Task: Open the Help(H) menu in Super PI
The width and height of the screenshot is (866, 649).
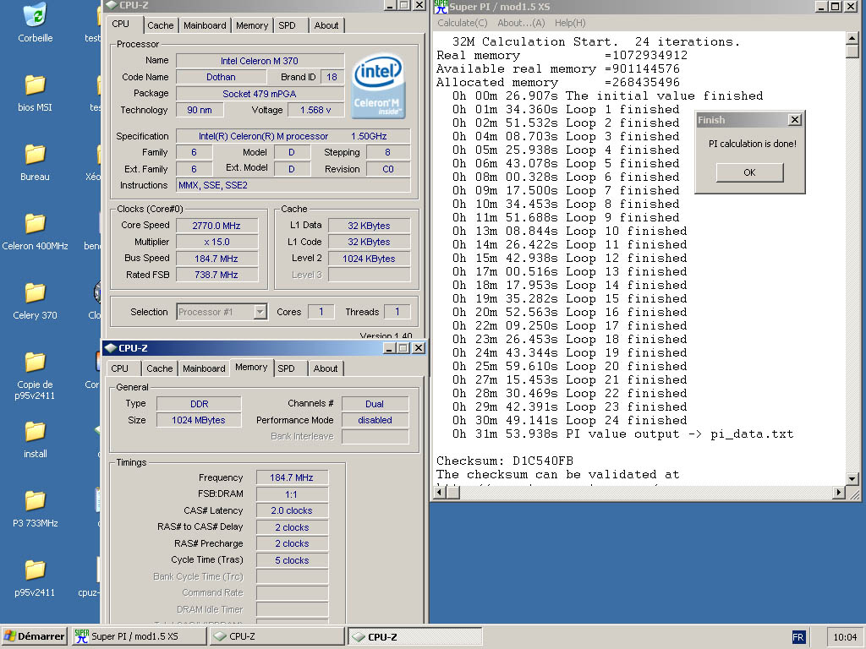Action: 570,23
